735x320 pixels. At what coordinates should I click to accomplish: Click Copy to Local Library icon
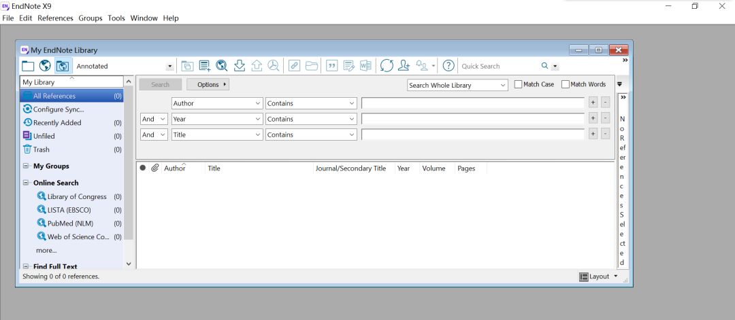(188, 66)
